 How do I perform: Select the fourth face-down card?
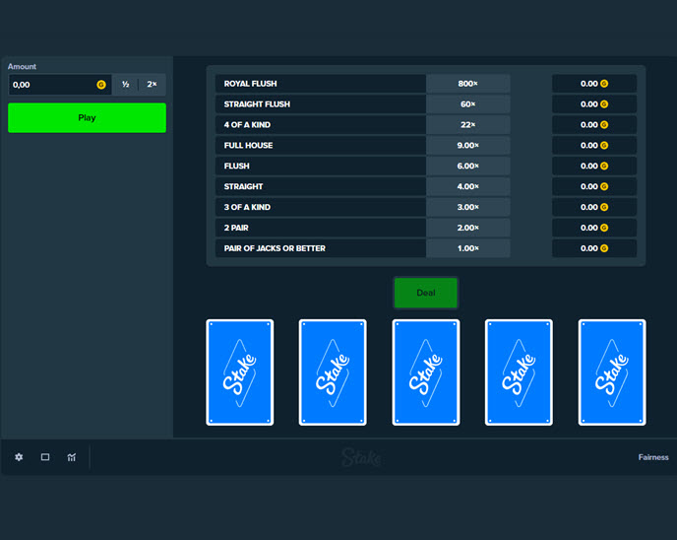click(520, 372)
